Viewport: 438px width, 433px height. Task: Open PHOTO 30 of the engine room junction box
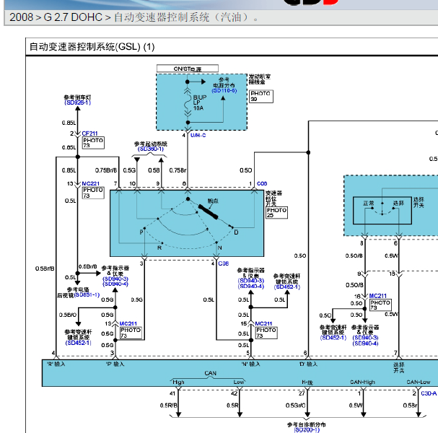click(x=261, y=96)
